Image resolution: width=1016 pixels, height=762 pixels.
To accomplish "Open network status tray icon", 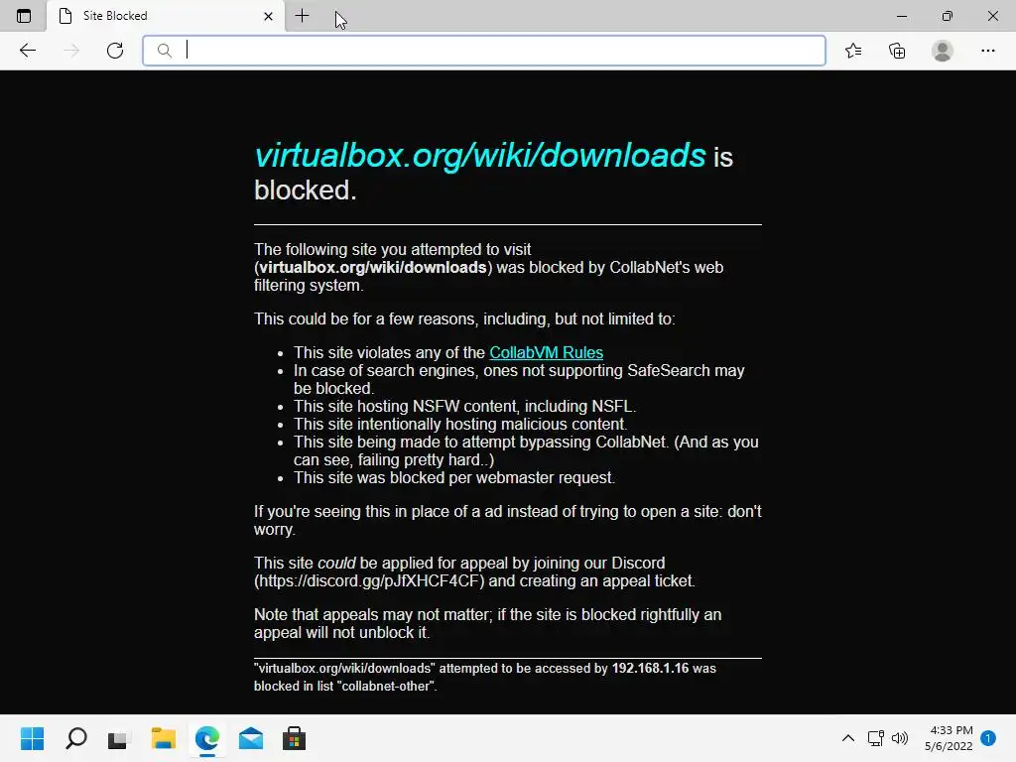I will coord(875,738).
